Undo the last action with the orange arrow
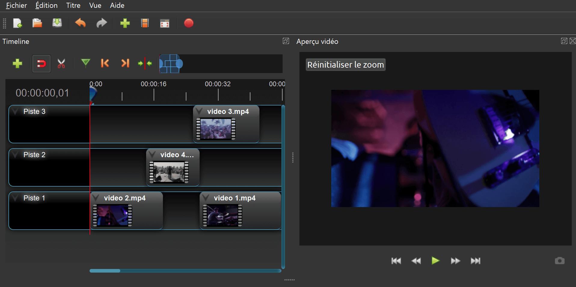Image resolution: width=576 pixels, height=287 pixels. (81, 23)
